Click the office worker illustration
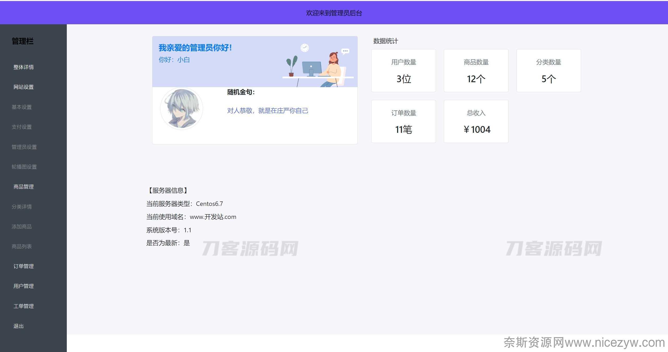The width and height of the screenshot is (668, 352). click(x=318, y=65)
